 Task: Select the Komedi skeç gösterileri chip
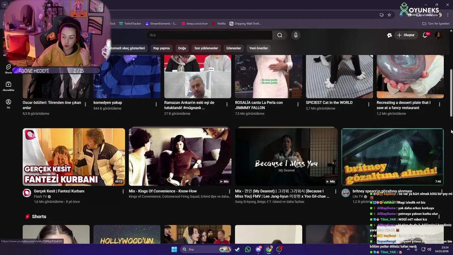click(127, 48)
